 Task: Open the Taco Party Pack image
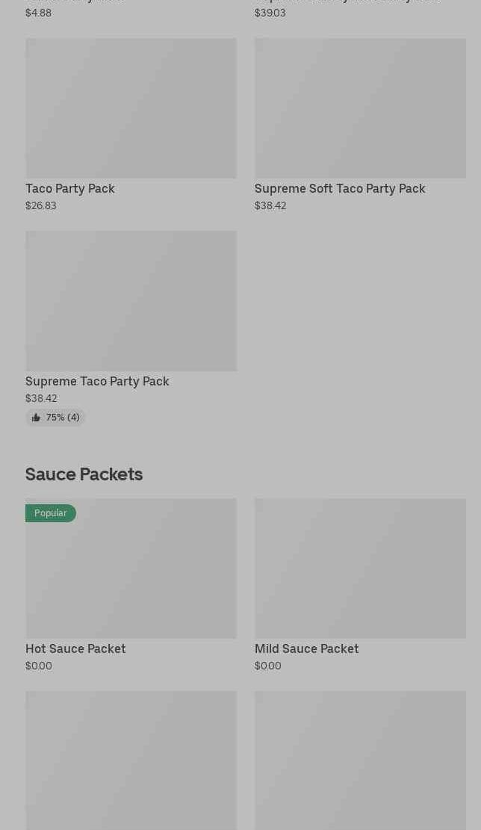pyautogui.click(x=131, y=108)
